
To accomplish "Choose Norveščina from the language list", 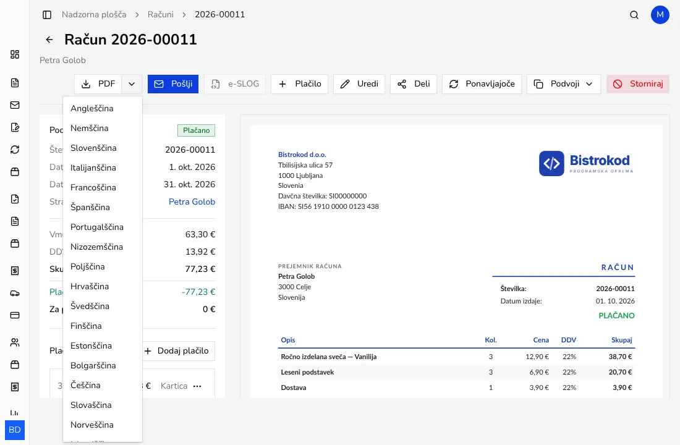I will [x=103, y=425].
